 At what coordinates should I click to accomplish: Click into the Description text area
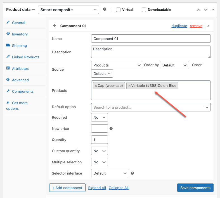click(151, 52)
